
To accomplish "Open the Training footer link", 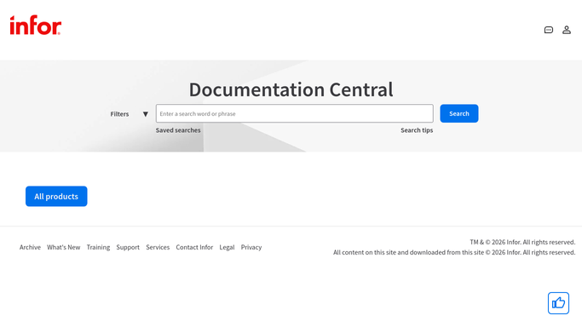I will point(98,247).
